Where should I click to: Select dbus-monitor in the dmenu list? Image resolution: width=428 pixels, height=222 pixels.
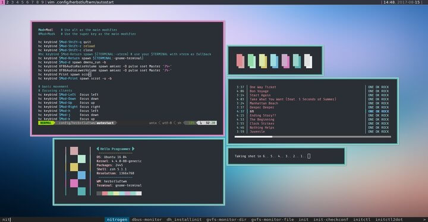click(x=147, y=219)
